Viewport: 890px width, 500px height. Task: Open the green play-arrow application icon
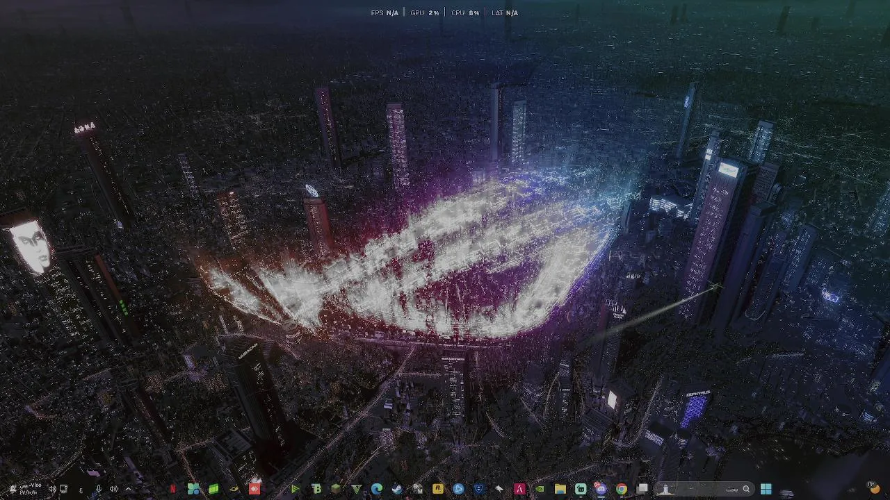coord(296,489)
